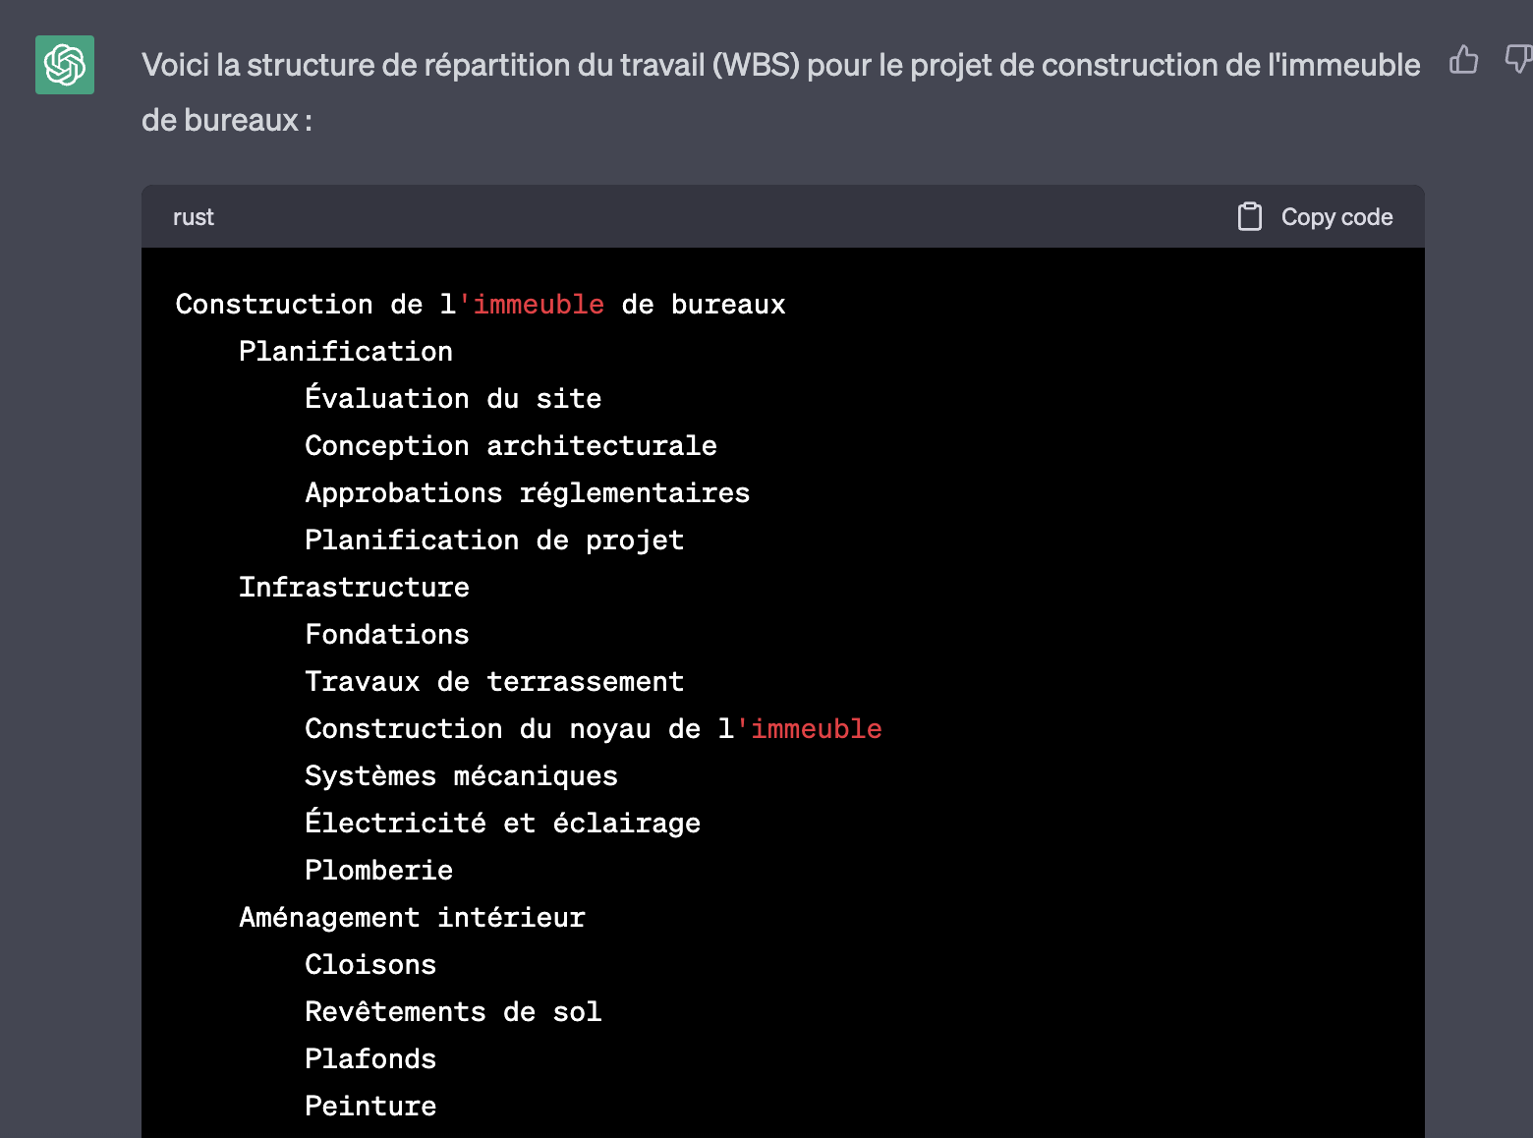
Task: Click the Planification line in the code
Action: [345, 351]
